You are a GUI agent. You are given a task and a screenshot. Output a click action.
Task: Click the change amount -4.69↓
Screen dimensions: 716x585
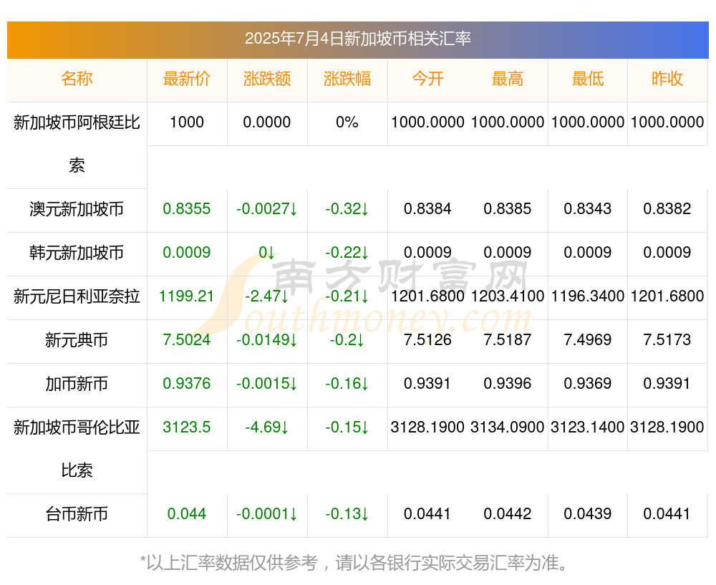coord(266,427)
